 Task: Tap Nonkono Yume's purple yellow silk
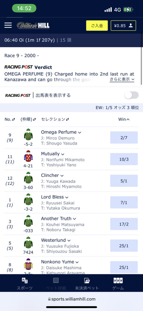28,264
